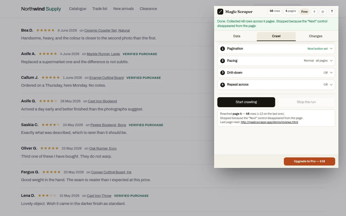The height and width of the screenshot is (216, 346).
Task: Open the Changes tab
Action: (316, 36)
